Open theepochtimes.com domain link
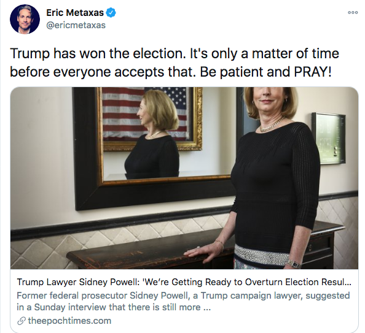The width and height of the screenshot is (365, 333). tap(69, 321)
